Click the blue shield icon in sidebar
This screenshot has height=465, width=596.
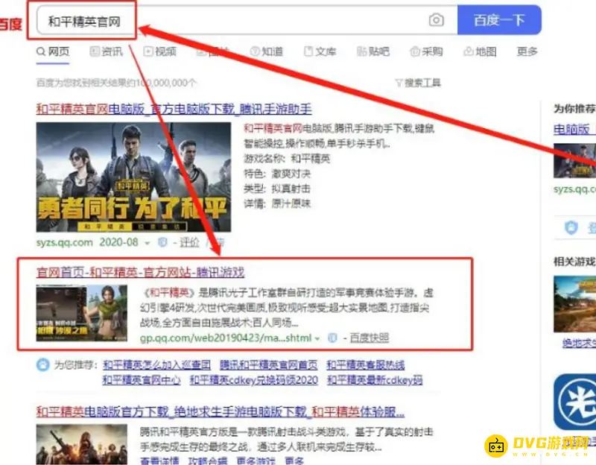pyautogui.click(x=571, y=227)
